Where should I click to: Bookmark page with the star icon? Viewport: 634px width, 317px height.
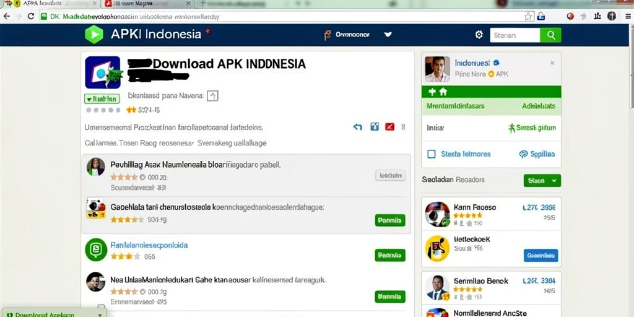click(528, 16)
